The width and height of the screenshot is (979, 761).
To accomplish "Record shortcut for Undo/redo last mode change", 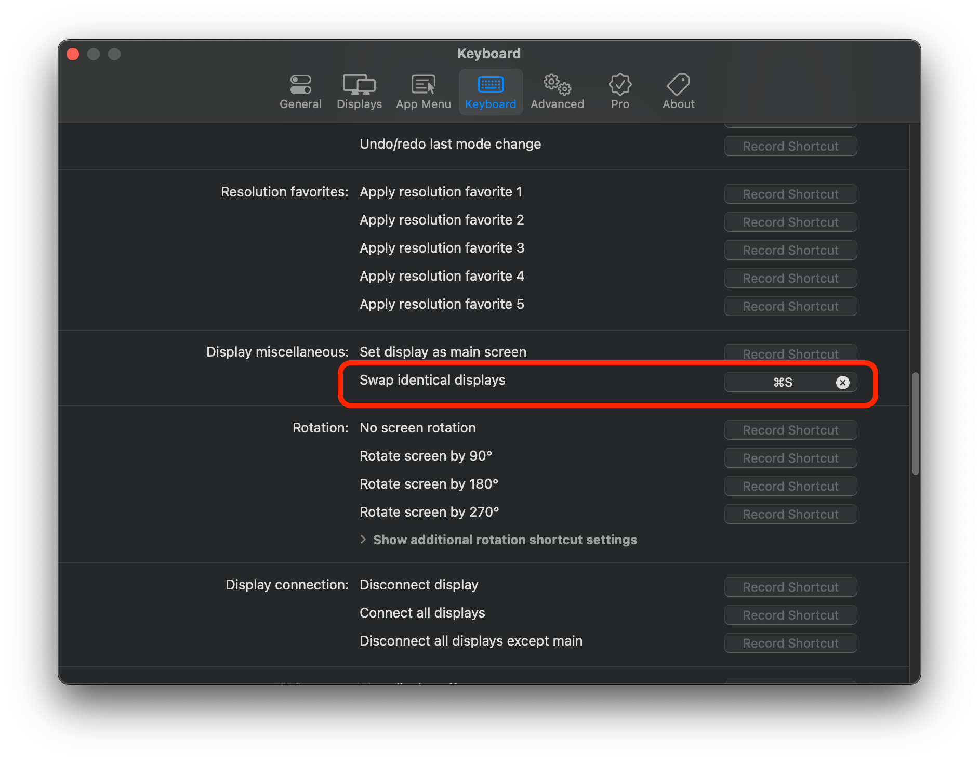I will (x=790, y=146).
